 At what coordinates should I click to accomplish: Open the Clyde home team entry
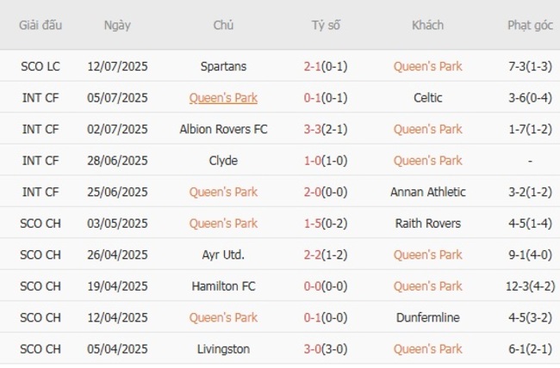pos(223,161)
